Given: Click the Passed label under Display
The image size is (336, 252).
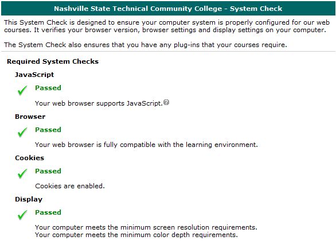Looking at the screenshot, I should coord(48,212).
